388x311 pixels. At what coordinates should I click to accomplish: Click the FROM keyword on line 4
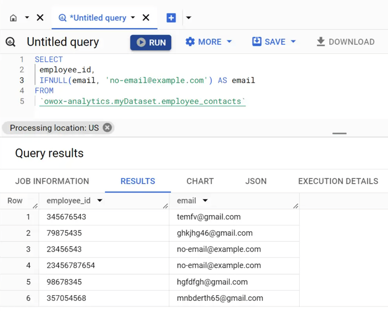tap(44, 91)
